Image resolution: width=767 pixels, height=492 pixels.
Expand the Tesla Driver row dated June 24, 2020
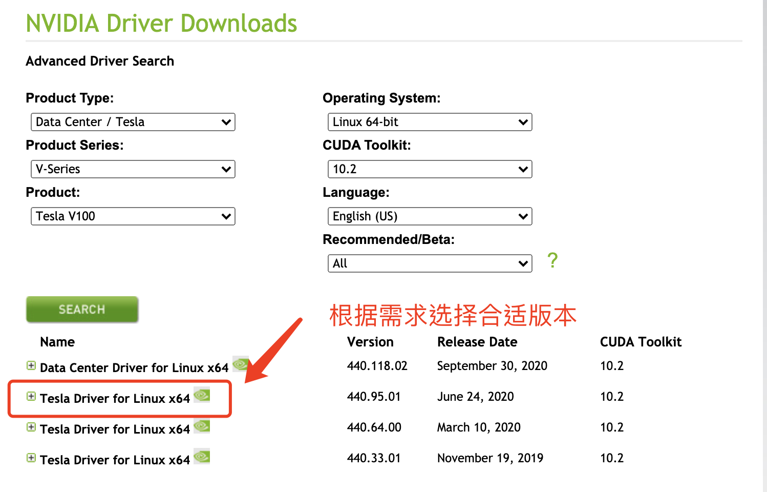(31, 396)
